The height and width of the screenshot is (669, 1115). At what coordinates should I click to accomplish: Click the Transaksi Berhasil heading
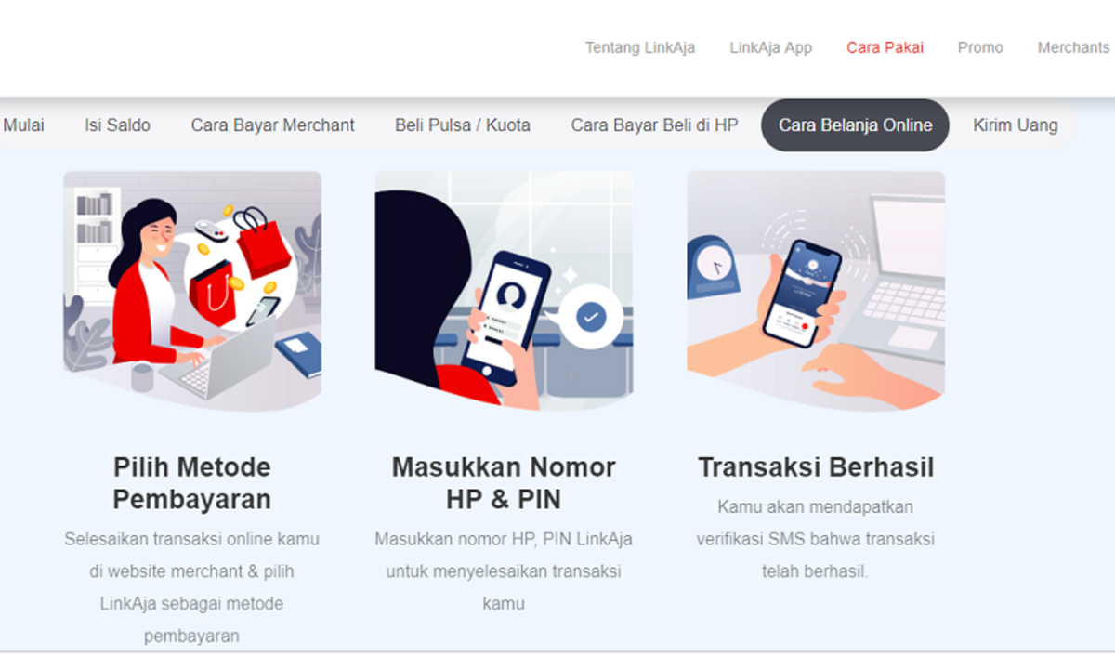(x=816, y=466)
